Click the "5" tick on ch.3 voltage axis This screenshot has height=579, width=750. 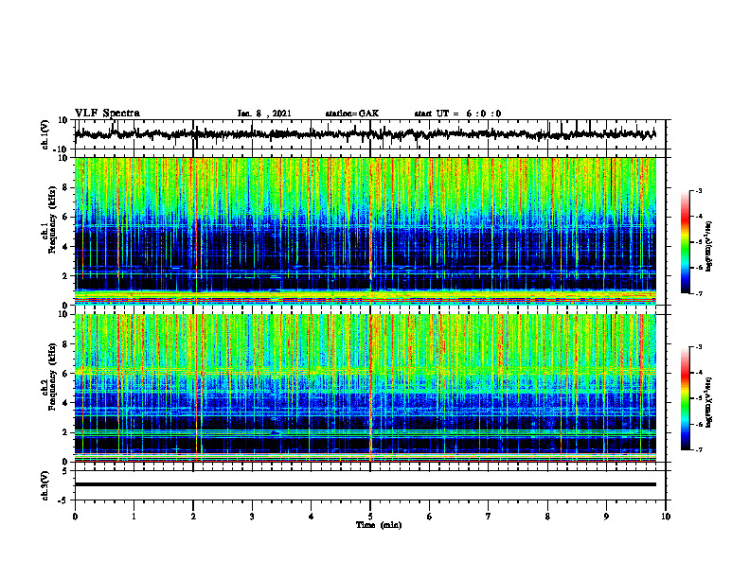pos(65,471)
